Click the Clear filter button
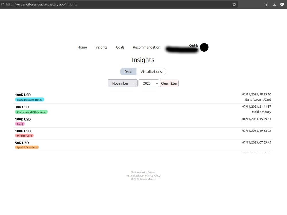Viewport: 287px width, 215px height. click(169, 83)
